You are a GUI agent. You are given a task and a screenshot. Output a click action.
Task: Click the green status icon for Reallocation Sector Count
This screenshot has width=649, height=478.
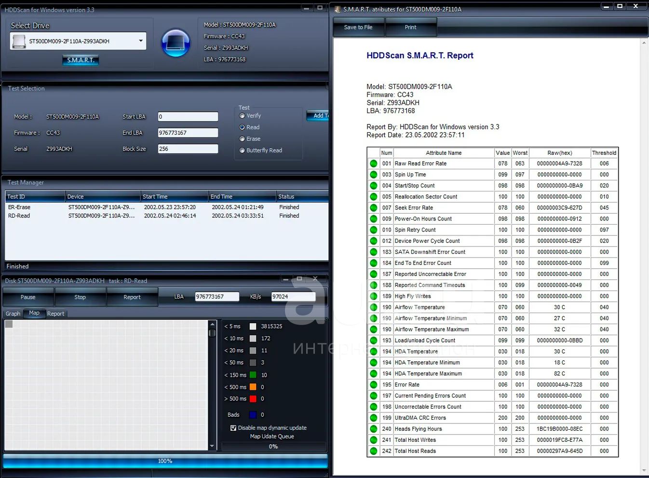tap(374, 197)
